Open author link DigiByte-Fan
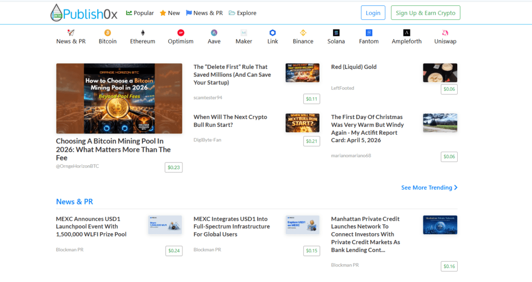Viewport: 532px width, 282px height. click(x=207, y=140)
